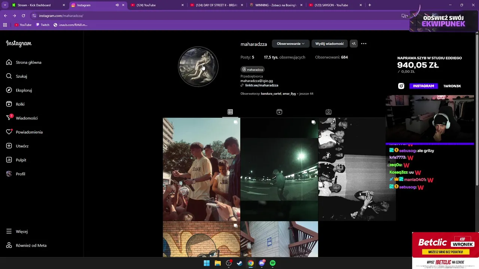This screenshot has height=269, width=479.
Task: Open amar_8yg follower link
Action: pos(289,94)
